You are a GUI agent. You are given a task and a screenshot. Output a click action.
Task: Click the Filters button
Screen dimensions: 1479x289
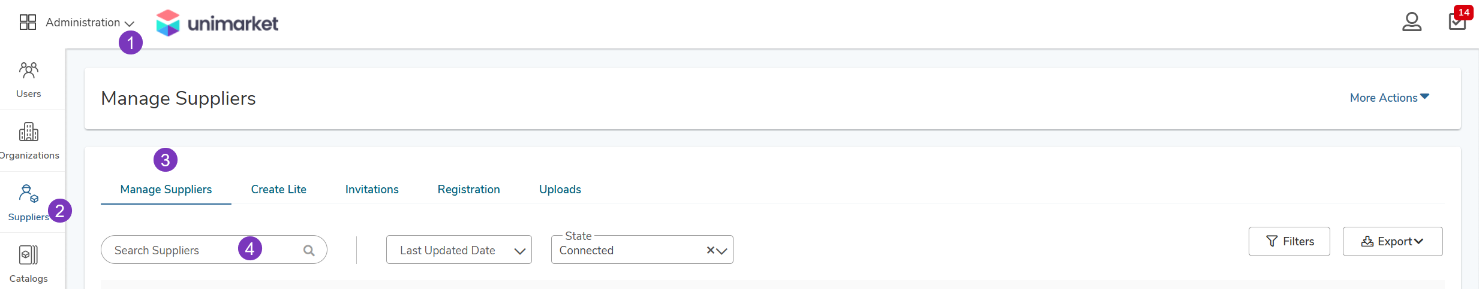coord(1289,241)
